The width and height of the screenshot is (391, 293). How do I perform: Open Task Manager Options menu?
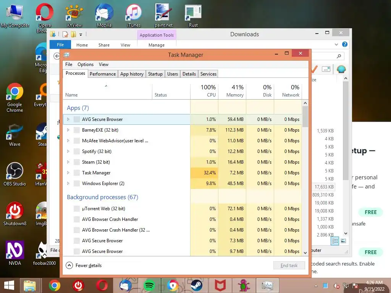click(x=86, y=64)
